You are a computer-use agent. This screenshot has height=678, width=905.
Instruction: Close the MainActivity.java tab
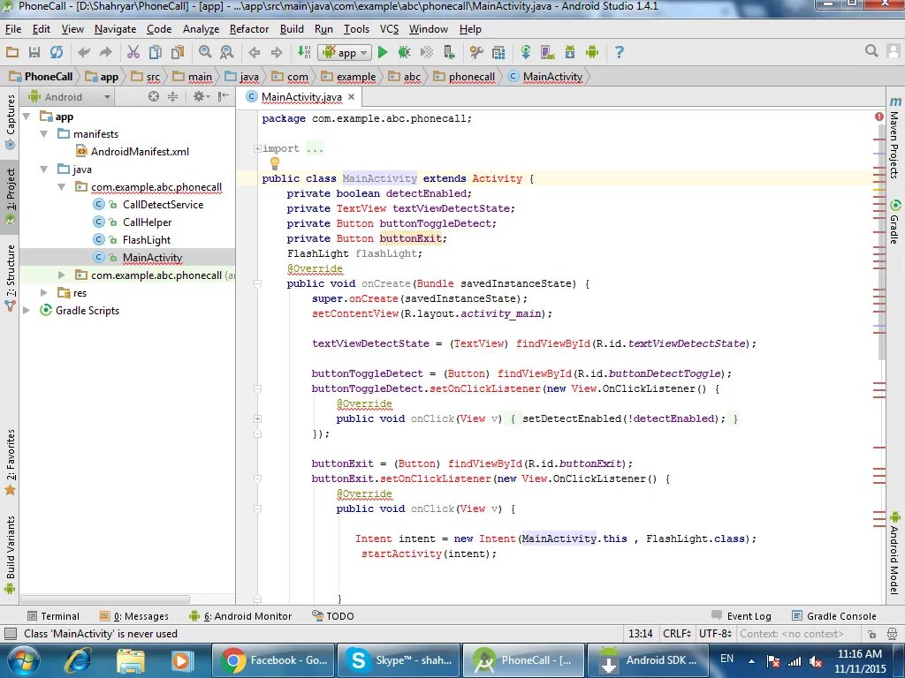point(351,97)
